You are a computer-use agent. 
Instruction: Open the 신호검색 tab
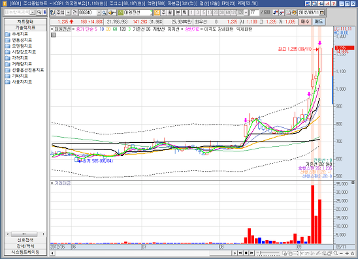(x=25, y=240)
